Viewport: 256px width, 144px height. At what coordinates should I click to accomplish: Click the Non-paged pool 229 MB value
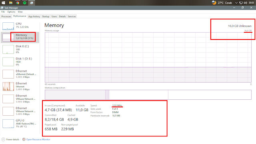click(x=68, y=129)
